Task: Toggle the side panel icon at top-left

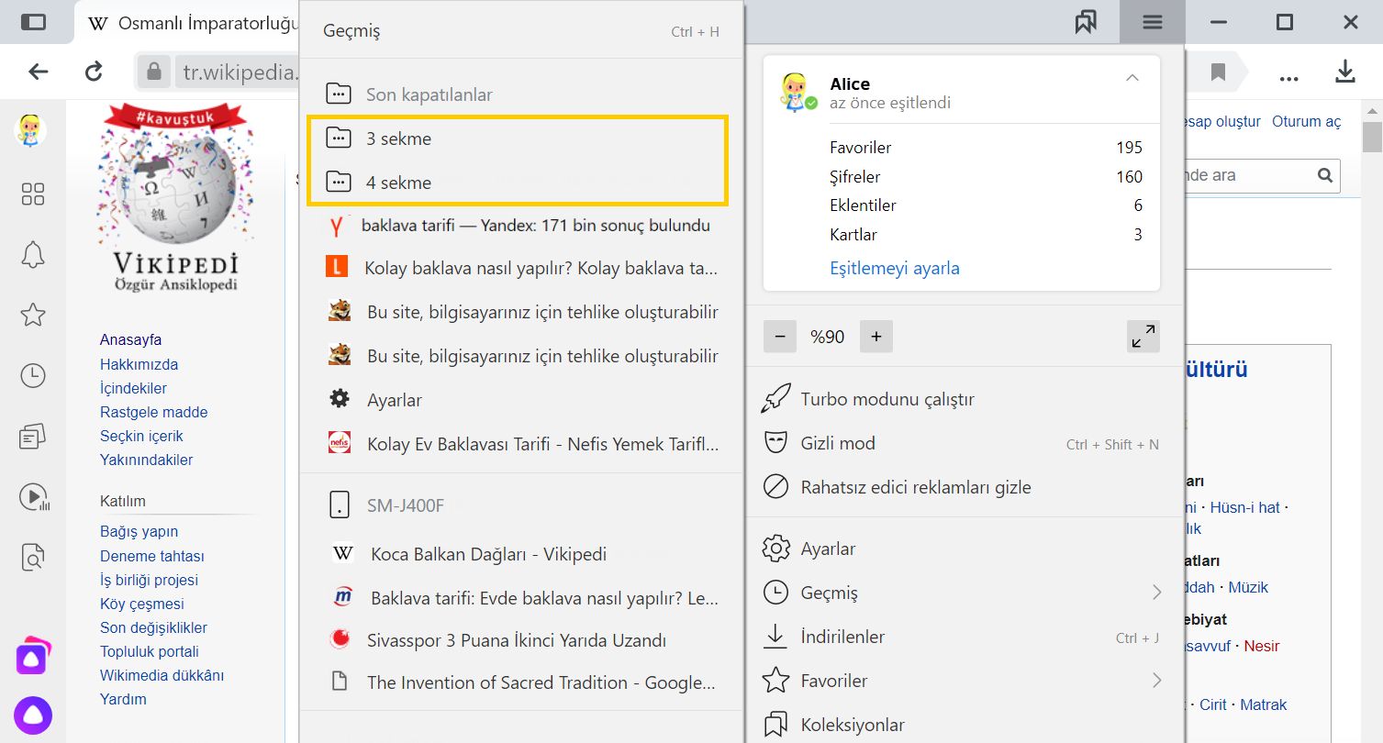Action: point(33,22)
